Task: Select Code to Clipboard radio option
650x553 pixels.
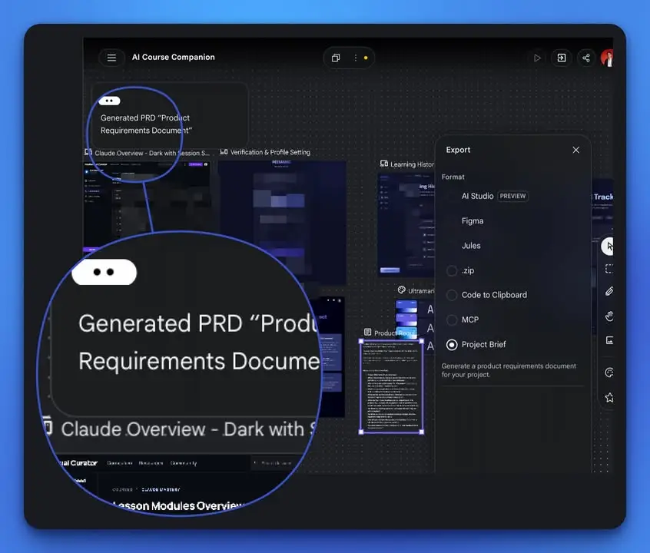Action: pyautogui.click(x=452, y=295)
